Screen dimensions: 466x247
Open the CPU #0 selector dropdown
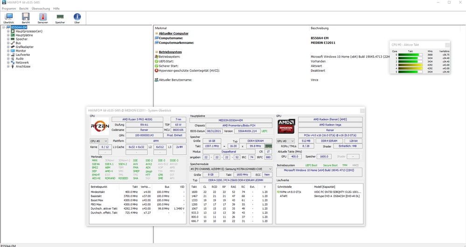(x=99, y=141)
